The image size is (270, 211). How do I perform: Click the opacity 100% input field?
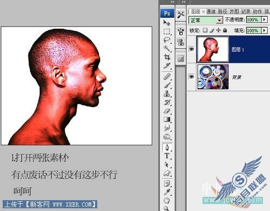pos(253,19)
